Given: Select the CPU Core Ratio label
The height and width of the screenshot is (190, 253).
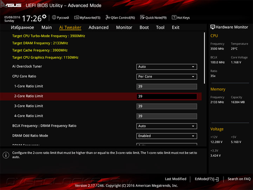Looking at the screenshot, I should click(x=24, y=76).
